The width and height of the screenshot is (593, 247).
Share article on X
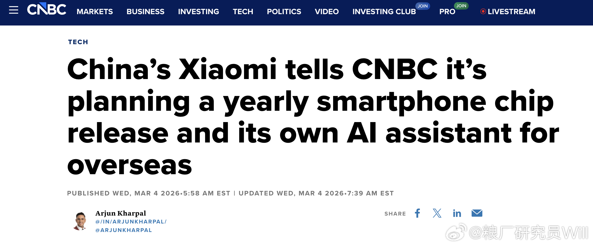point(437,213)
